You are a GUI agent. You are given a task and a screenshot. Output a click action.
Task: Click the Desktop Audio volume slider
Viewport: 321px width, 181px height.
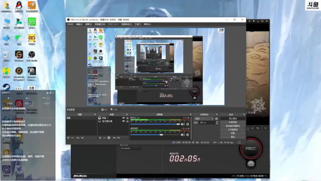click(155, 135)
